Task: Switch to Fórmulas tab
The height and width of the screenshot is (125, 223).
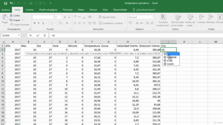Action: click(68, 10)
